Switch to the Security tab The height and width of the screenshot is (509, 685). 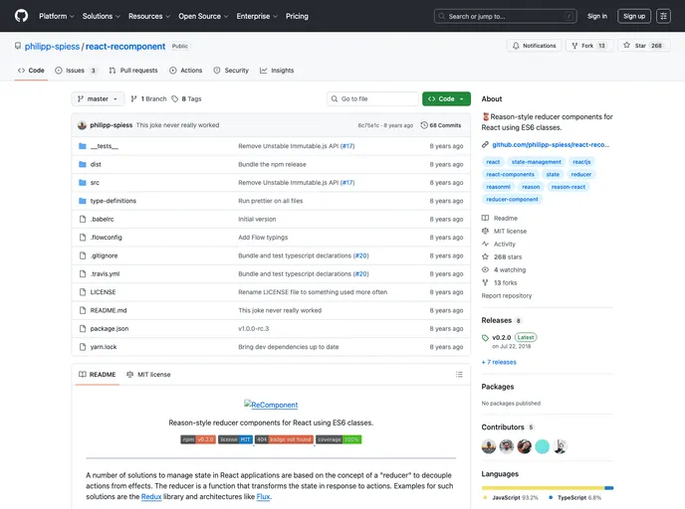pos(231,71)
